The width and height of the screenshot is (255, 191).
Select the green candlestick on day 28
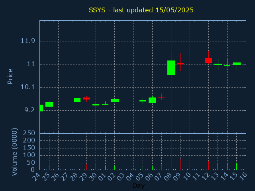coord(77,100)
